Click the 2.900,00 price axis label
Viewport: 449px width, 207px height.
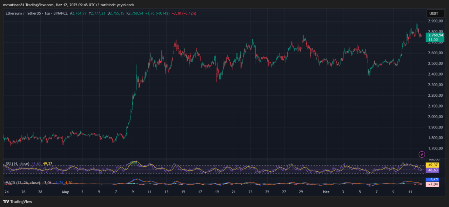tap(436, 21)
